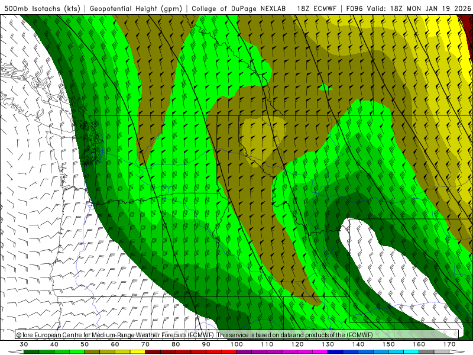The image size is (473, 355).
Task: Select the dark green 30-35 kt legend swatch
Action: (31, 352)
